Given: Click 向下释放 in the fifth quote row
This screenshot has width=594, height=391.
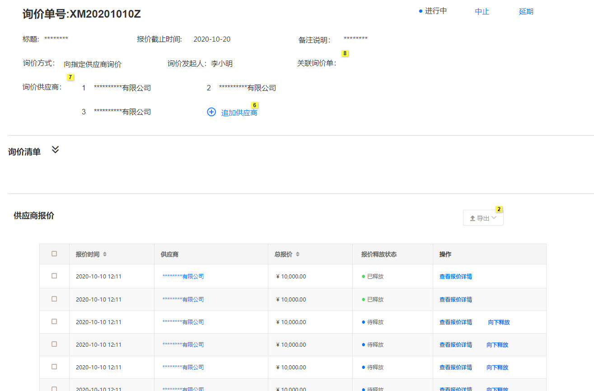Looking at the screenshot, I should click(x=497, y=367).
